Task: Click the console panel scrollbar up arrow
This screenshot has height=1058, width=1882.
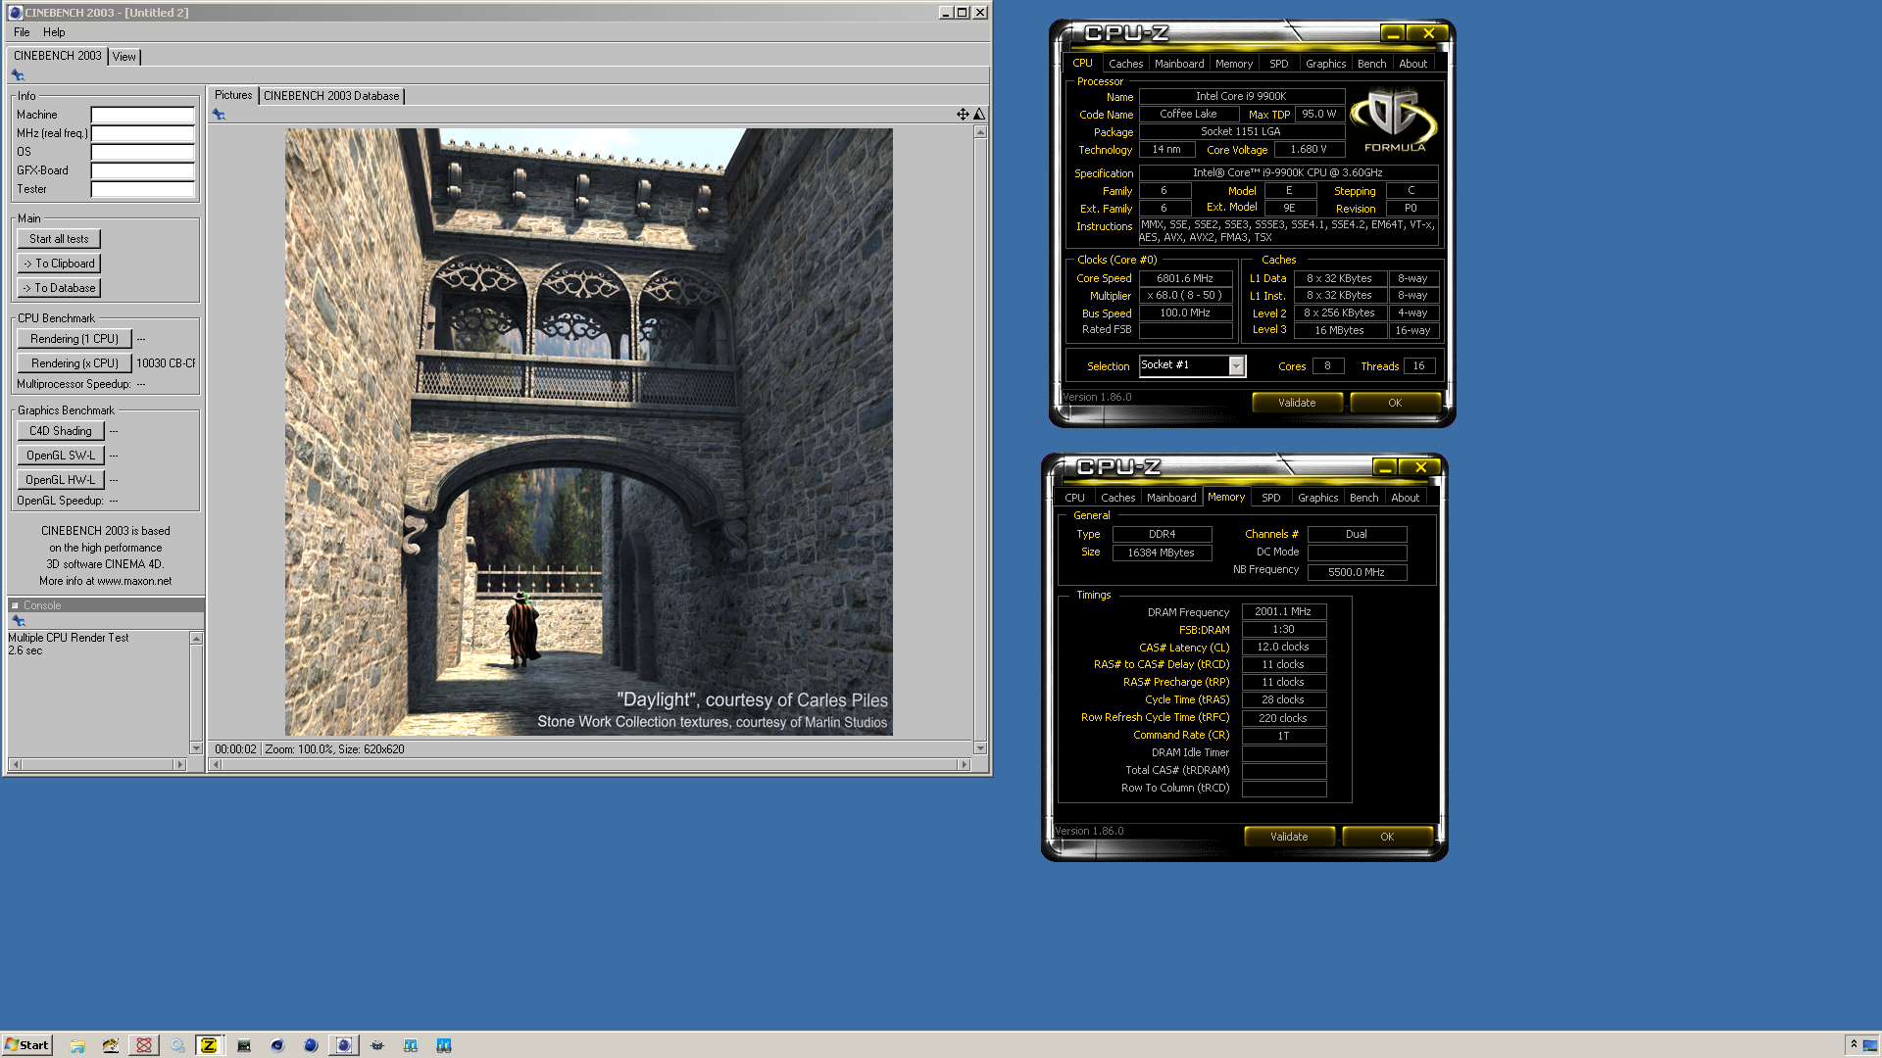Action: pyautogui.click(x=196, y=639)
